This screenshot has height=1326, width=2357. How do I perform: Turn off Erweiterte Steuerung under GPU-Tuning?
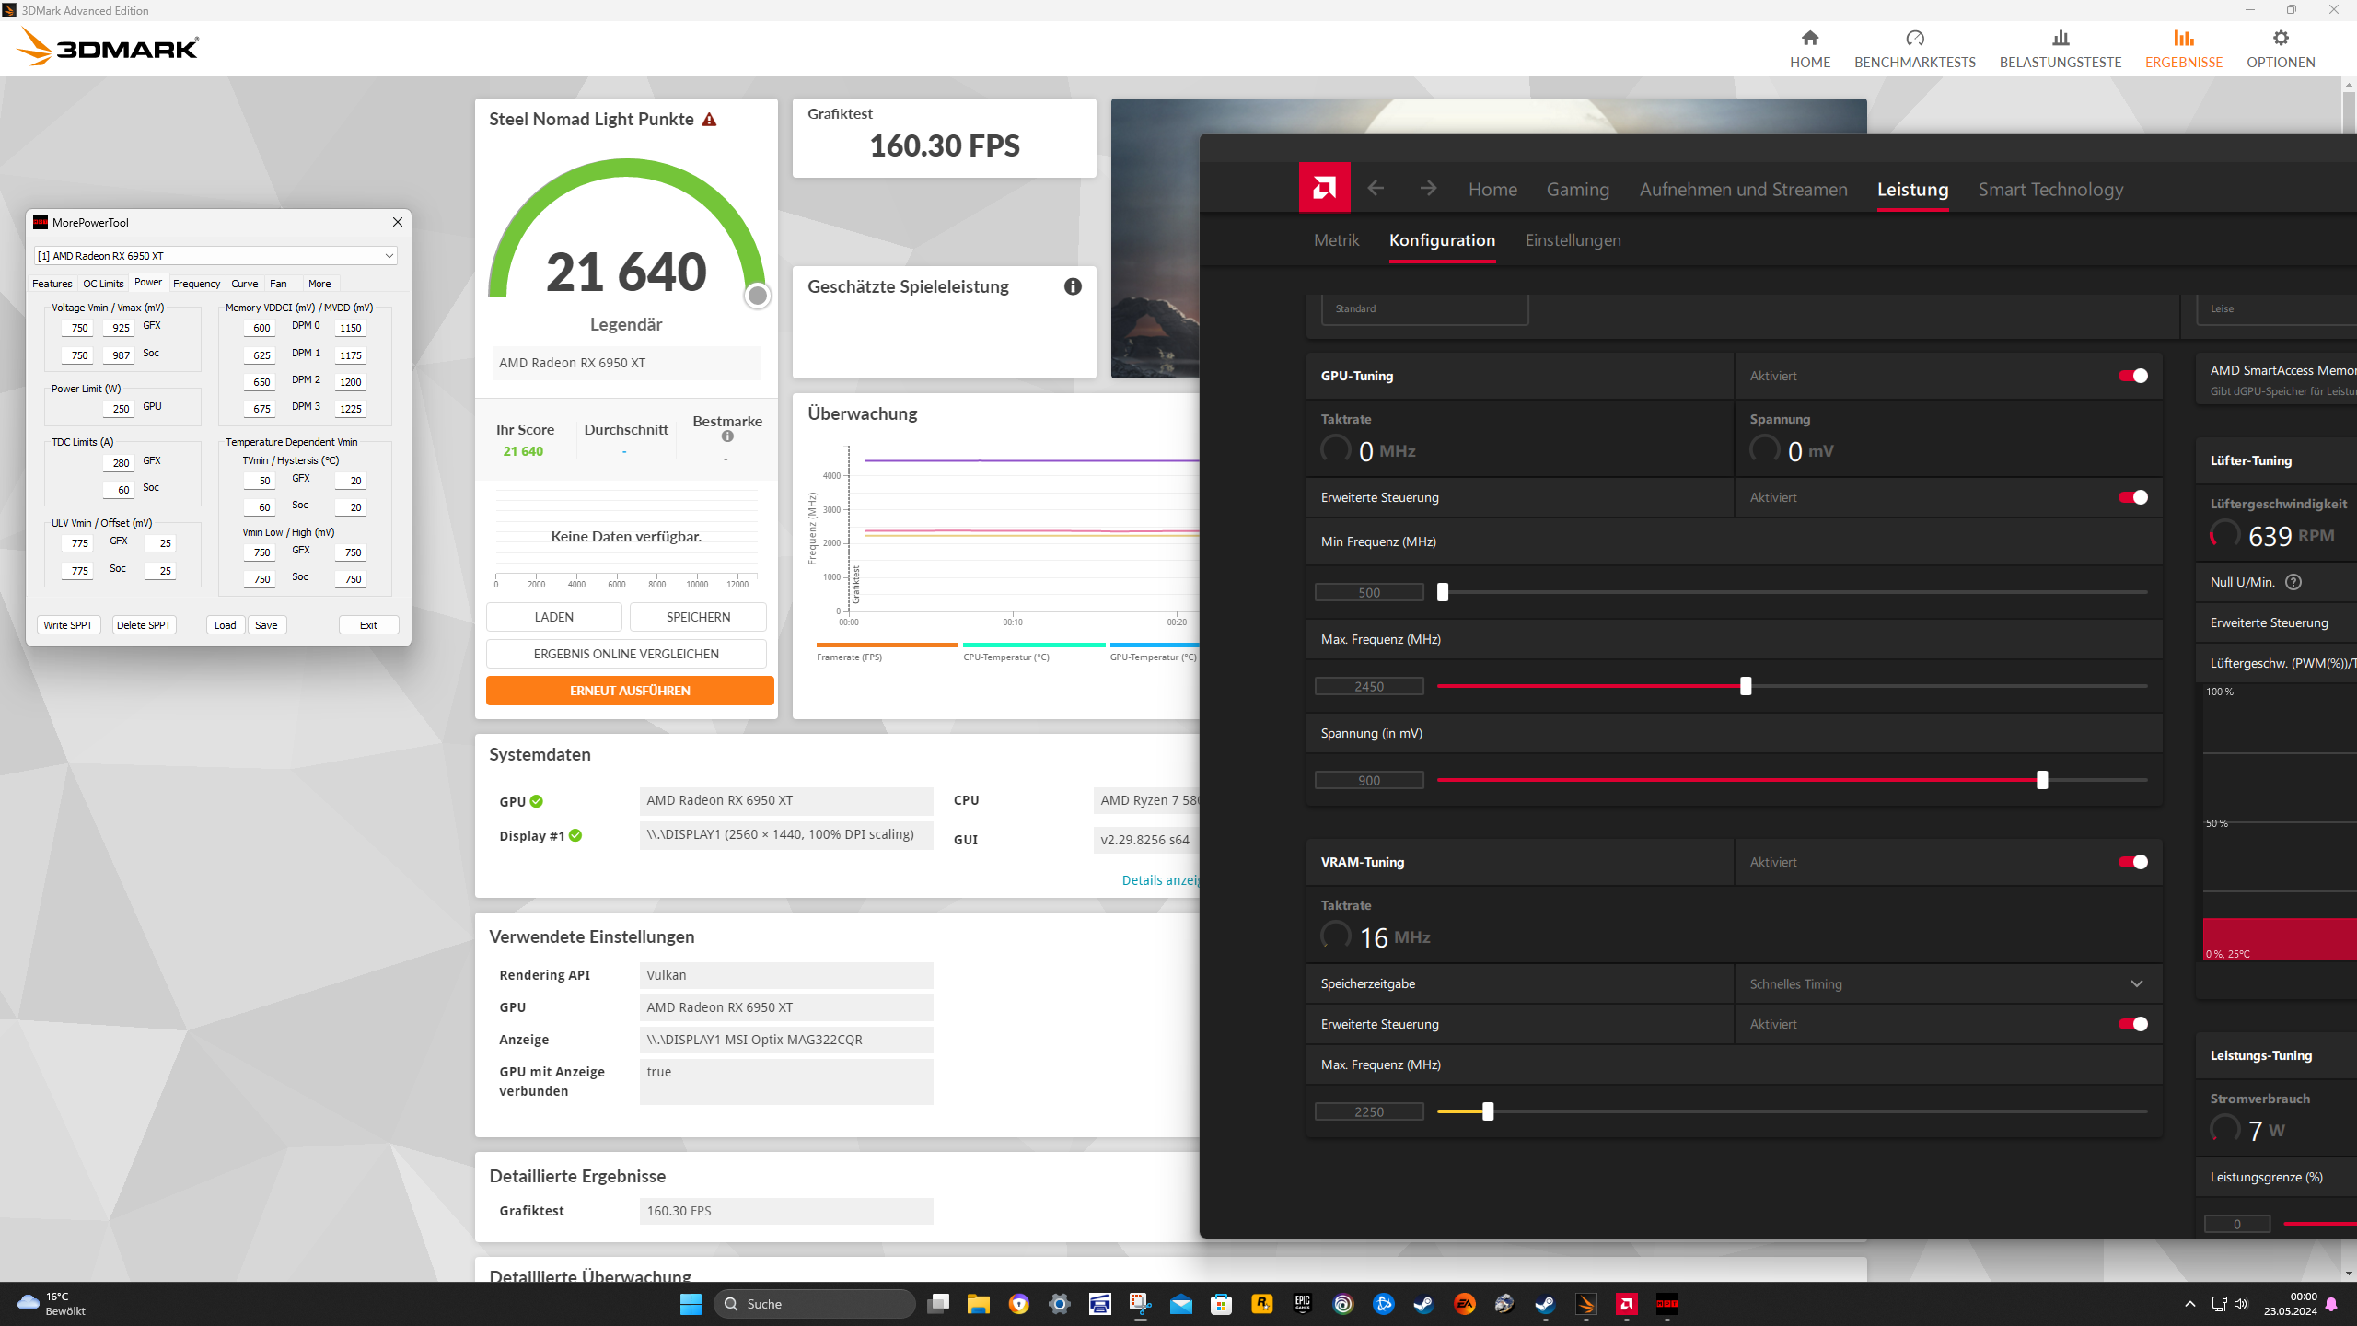pyautogui.click(x=2132, y=497)
